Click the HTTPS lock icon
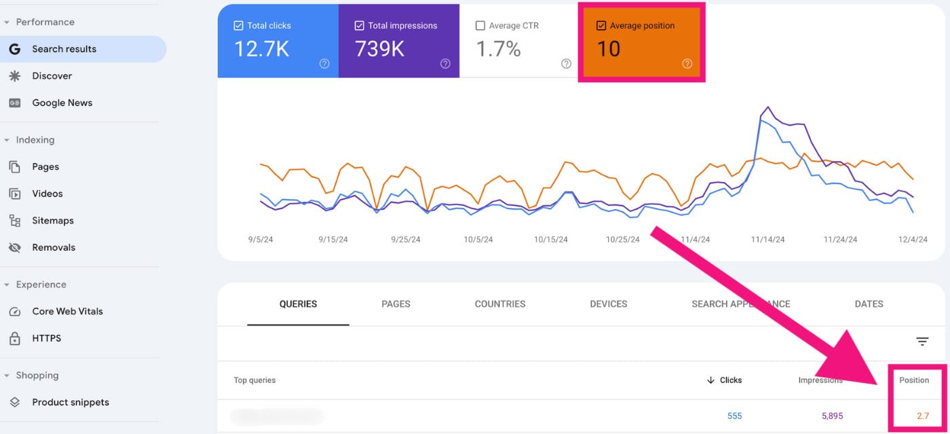Viewport: 950px width, 434px height. [14, 338]
